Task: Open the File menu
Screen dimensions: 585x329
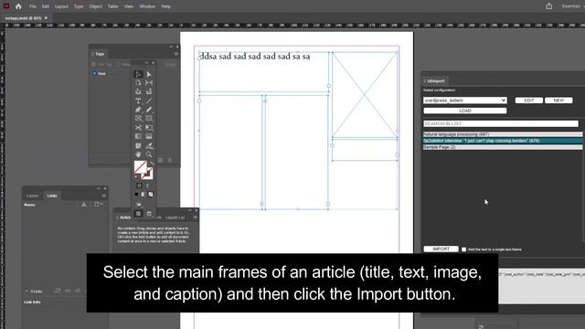Action: coord(33,6)
